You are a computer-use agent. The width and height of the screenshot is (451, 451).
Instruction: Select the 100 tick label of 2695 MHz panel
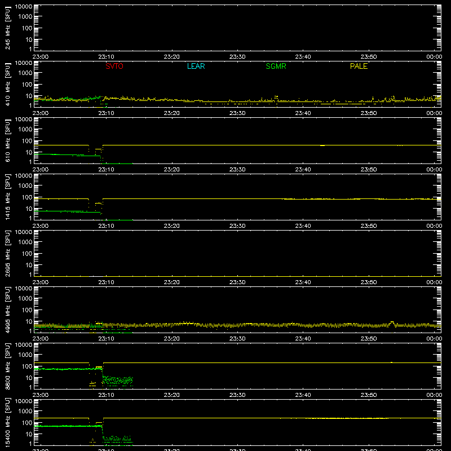click(x=27, y=254)
